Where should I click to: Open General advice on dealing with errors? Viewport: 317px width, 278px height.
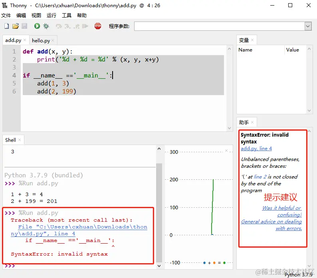coord(271,225)
